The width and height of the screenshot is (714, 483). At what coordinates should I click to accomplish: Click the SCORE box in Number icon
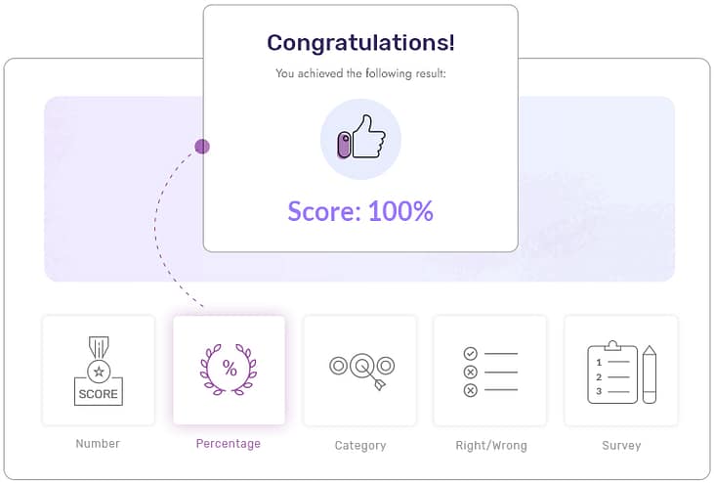(98, 393)
